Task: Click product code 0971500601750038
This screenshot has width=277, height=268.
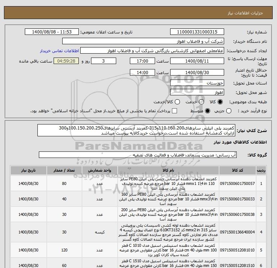Action: [x=237, y=214]
